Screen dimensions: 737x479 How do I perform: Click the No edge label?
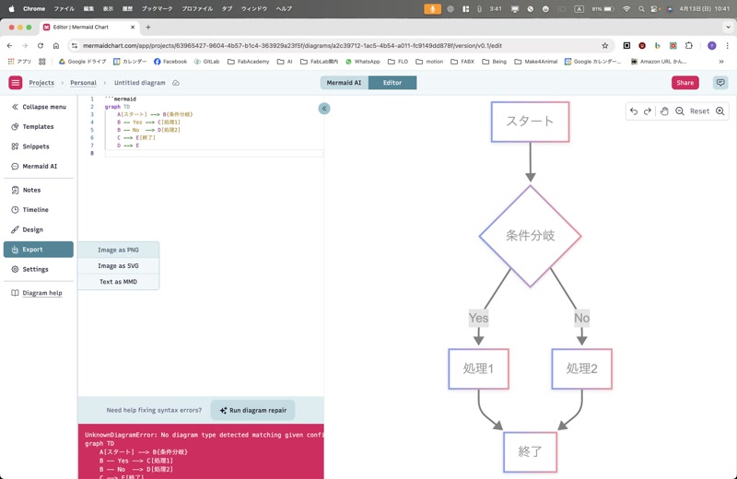582,318
